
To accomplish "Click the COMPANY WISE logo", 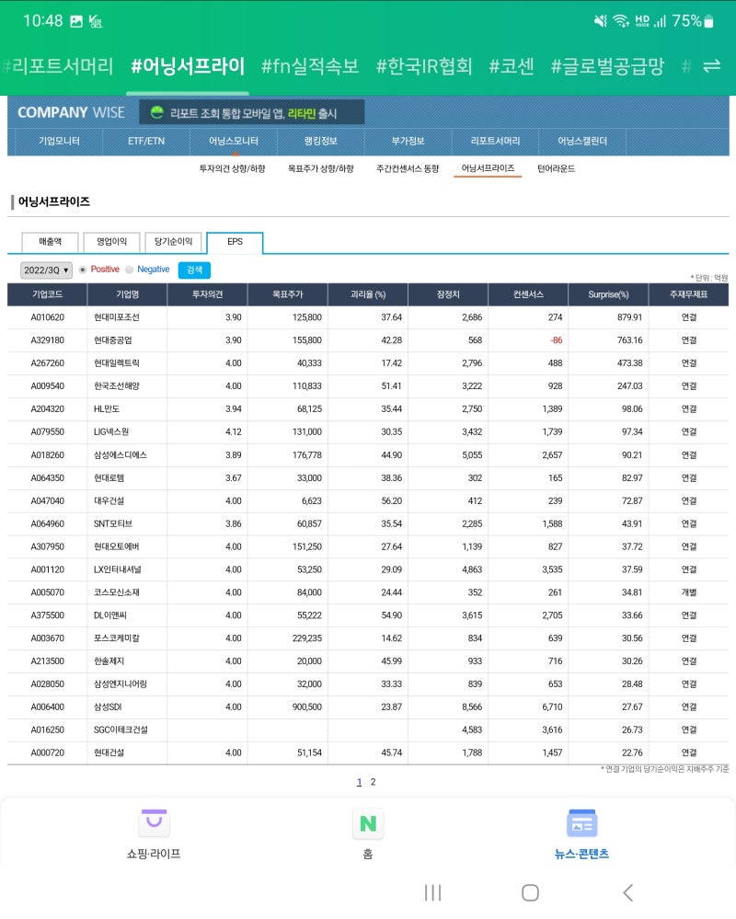I will point(71,112).
